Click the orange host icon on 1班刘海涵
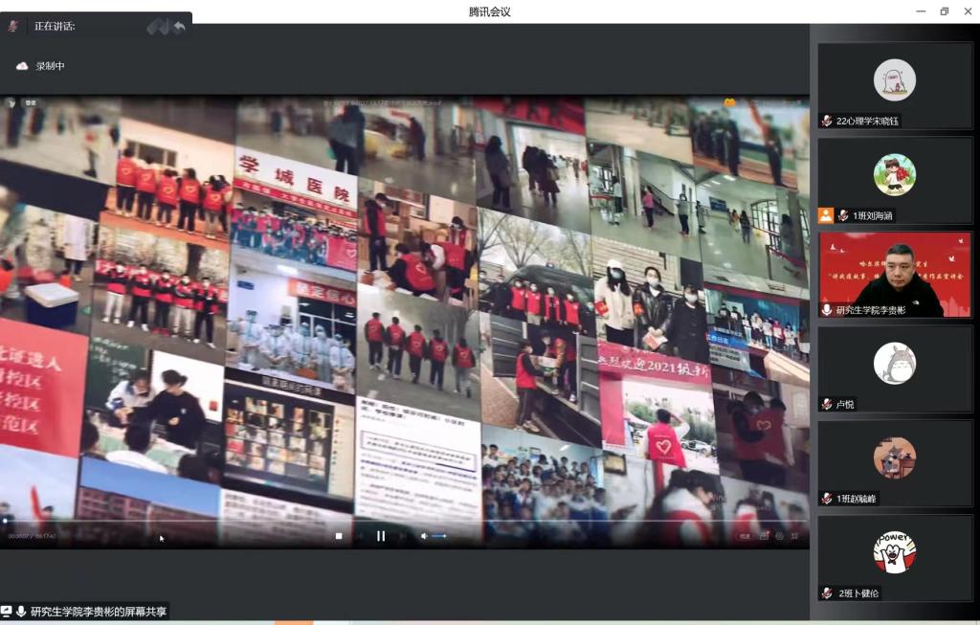Image resolution: width=980 pixels, height=625 pixels. 826,216
